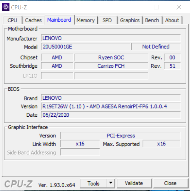Click the Close button at bottom

coord(170,183)
